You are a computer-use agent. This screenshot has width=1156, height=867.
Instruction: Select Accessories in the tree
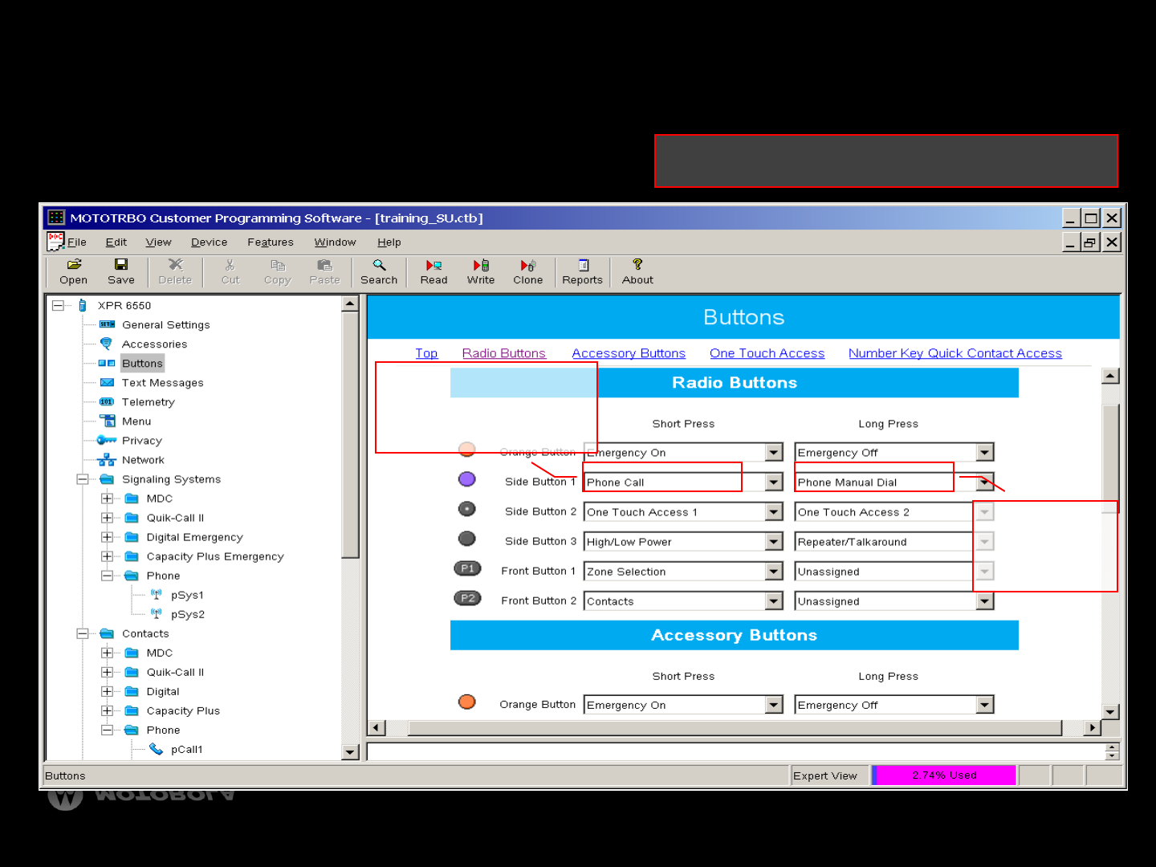click(154, 344)
